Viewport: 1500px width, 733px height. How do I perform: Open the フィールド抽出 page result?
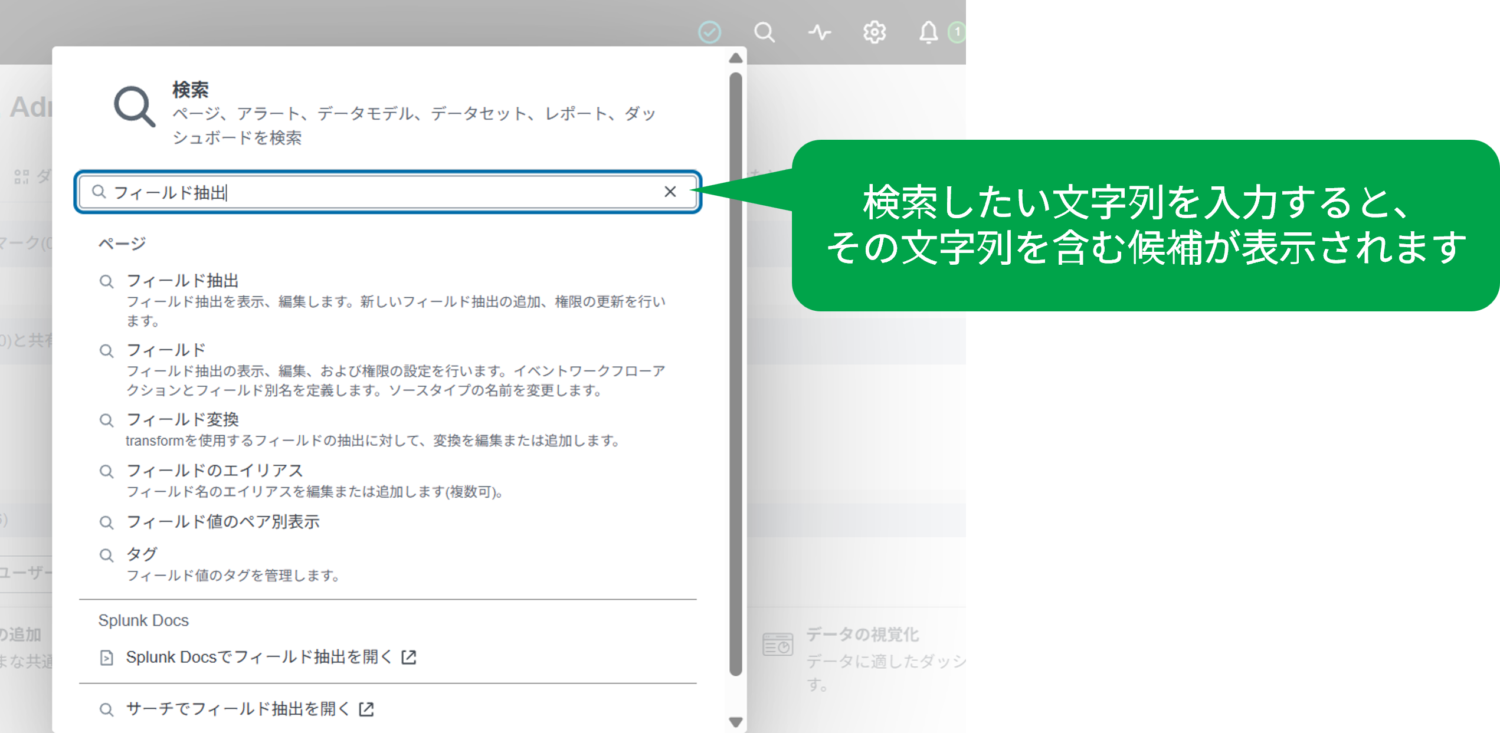(x=182, y=281)
